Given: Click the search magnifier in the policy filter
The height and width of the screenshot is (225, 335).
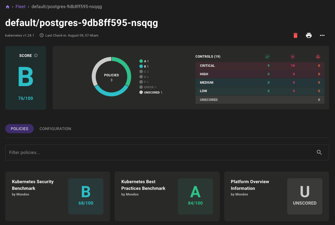Looking at the screenshot, I should pos(319,152).
